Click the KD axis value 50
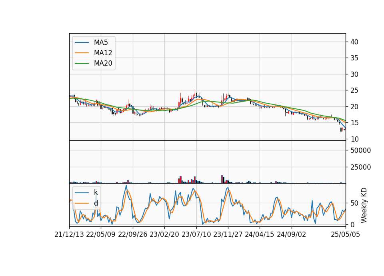Viewport: 384px width, 276px height. [354, 203]
